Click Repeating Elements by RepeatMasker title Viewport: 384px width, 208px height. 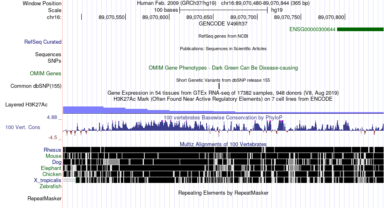coord(223,193)
